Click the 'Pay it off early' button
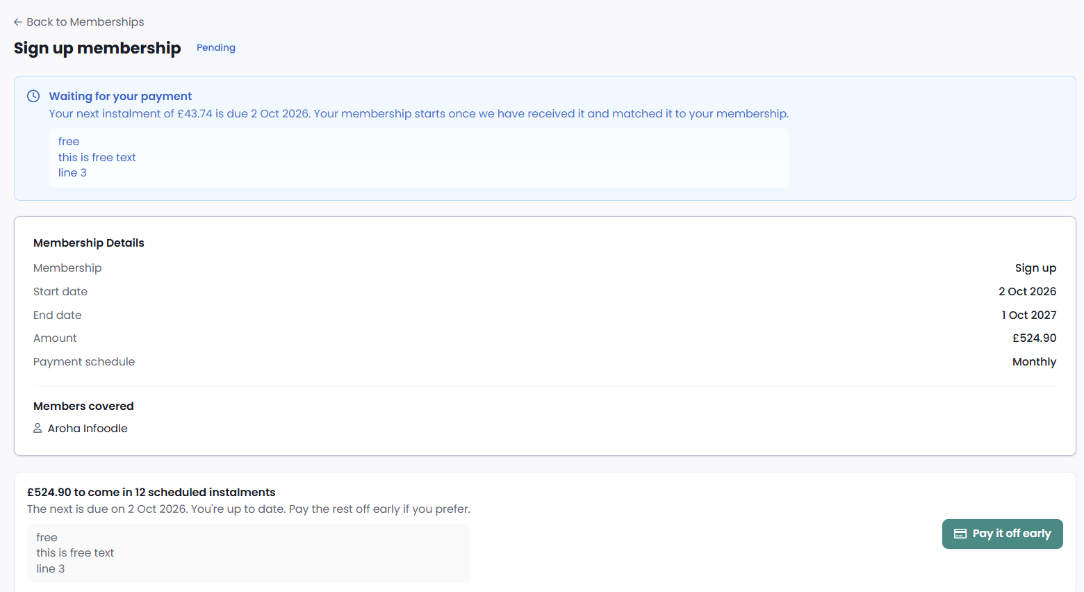 1002,534
